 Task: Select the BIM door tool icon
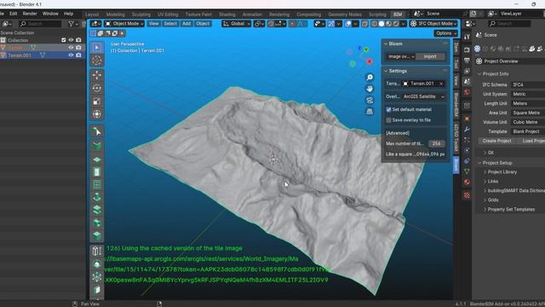pyautogui.click(x=97, y=172)
